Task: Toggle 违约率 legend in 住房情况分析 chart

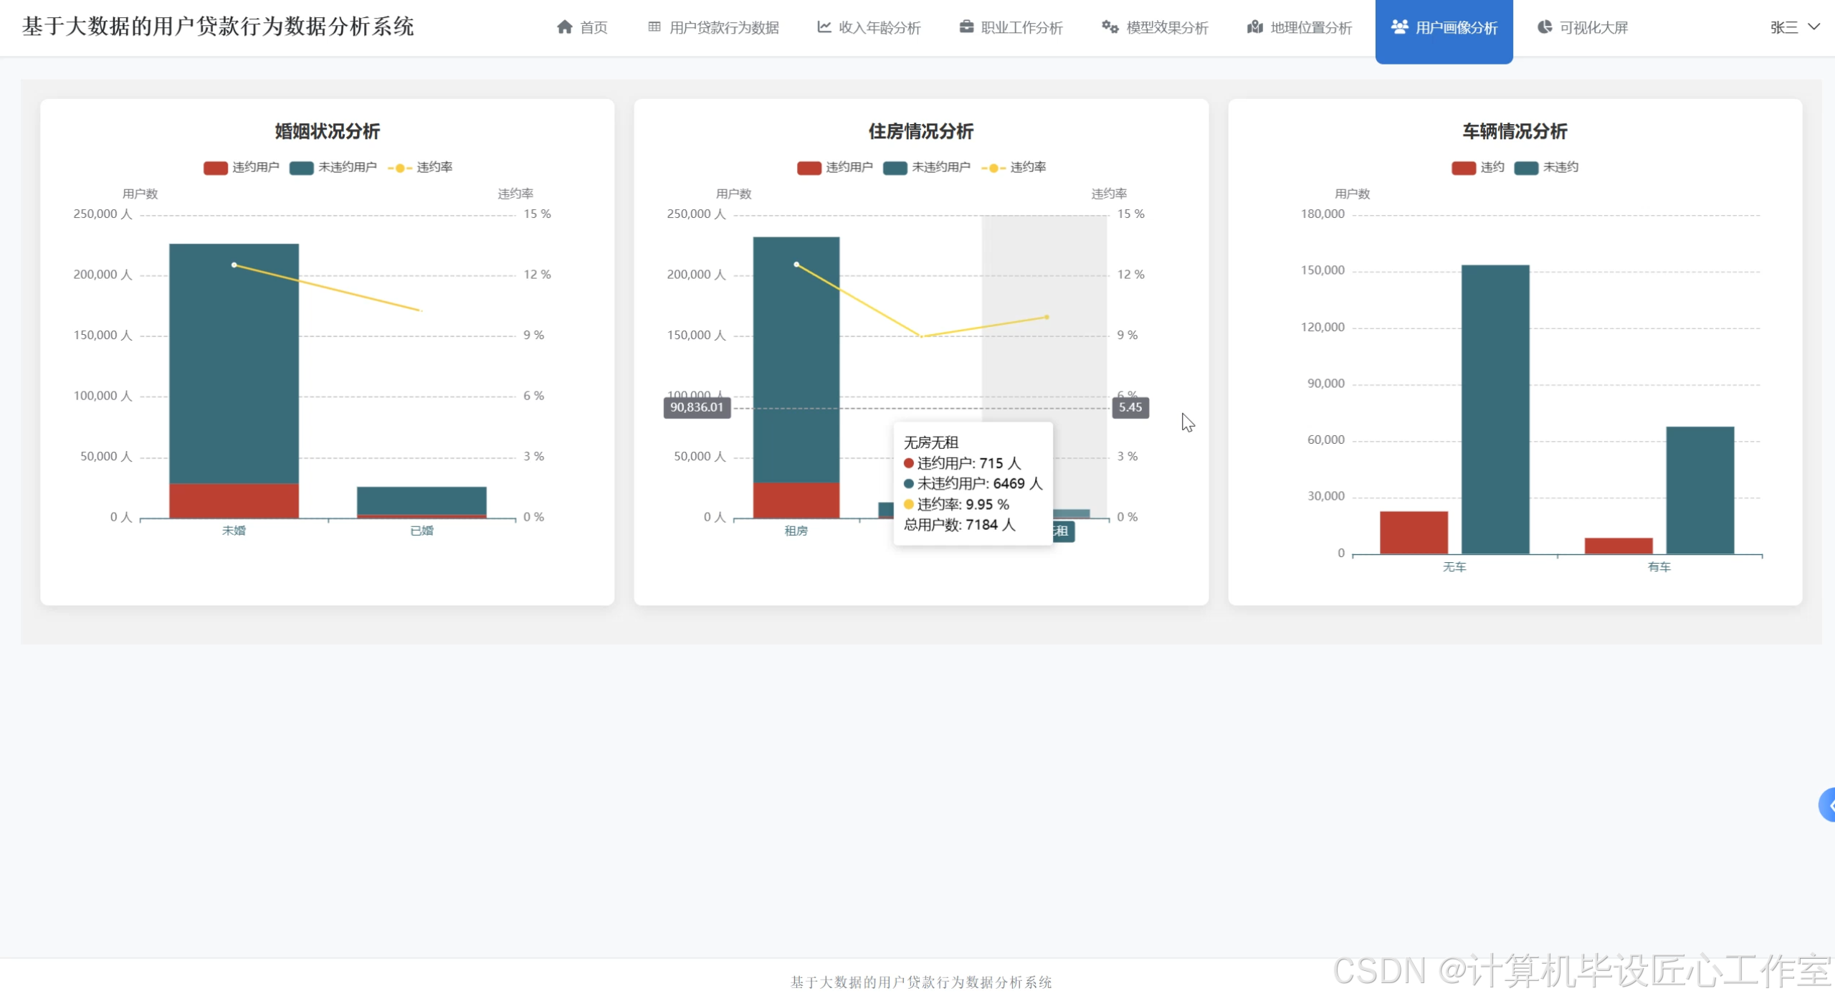Action: (1014, 167)
